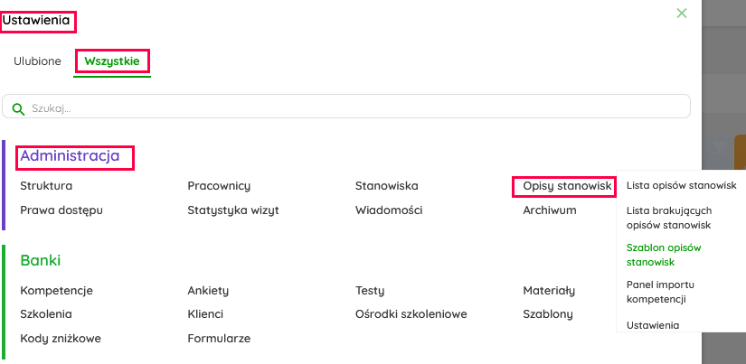
Task: Go to Stanowiska settings
Action: [387, 186]
